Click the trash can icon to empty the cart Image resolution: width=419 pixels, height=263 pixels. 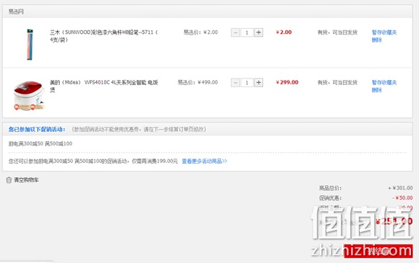tap(9, 180)
